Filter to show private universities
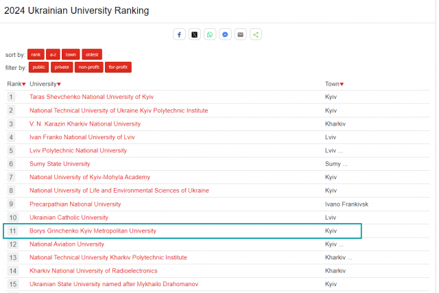Screen dimensions: 439x293 point(61,67)
